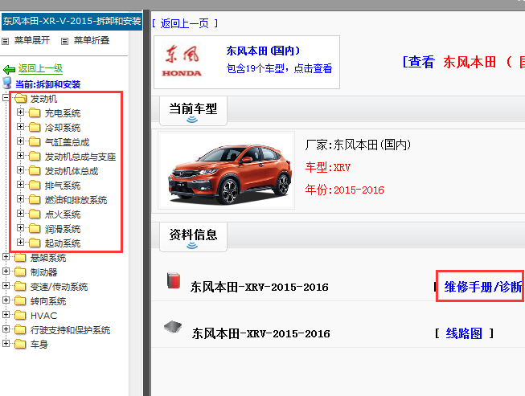
Task: Select 点火系统 tree item
Action: click(63, 214)
